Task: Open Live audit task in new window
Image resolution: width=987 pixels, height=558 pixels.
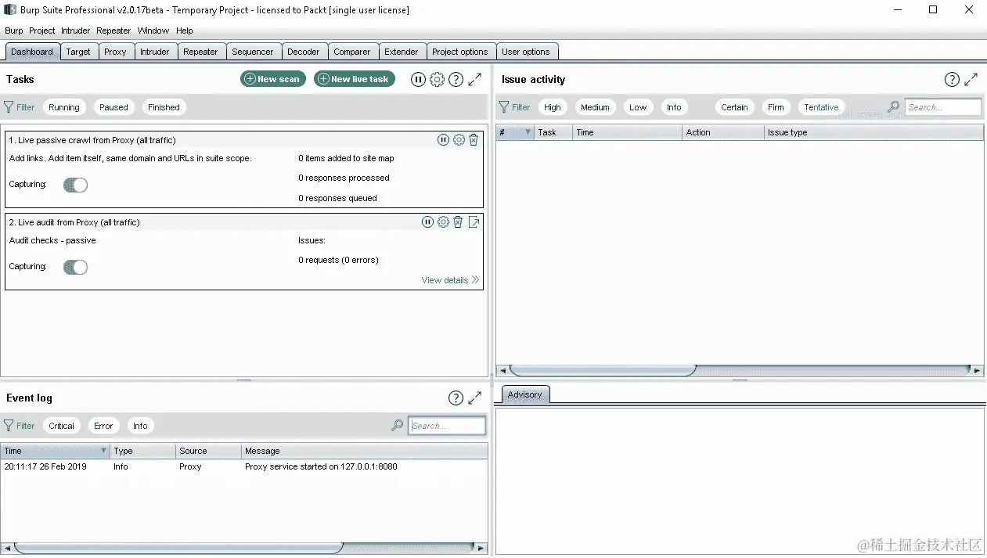Action: [x=474, y=222]
